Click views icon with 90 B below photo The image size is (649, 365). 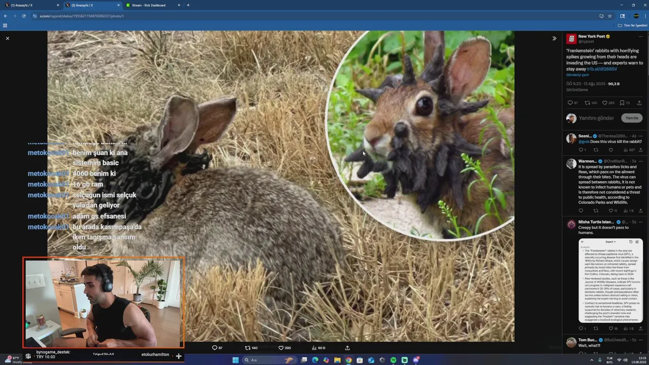click(x=318, y=348)
